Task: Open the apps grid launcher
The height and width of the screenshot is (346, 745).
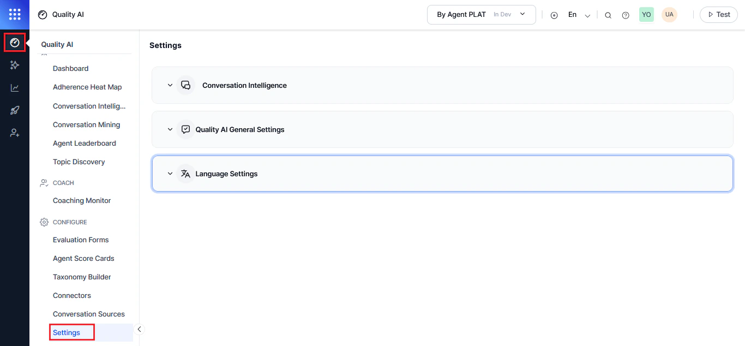Action: [x=14, y=14]
